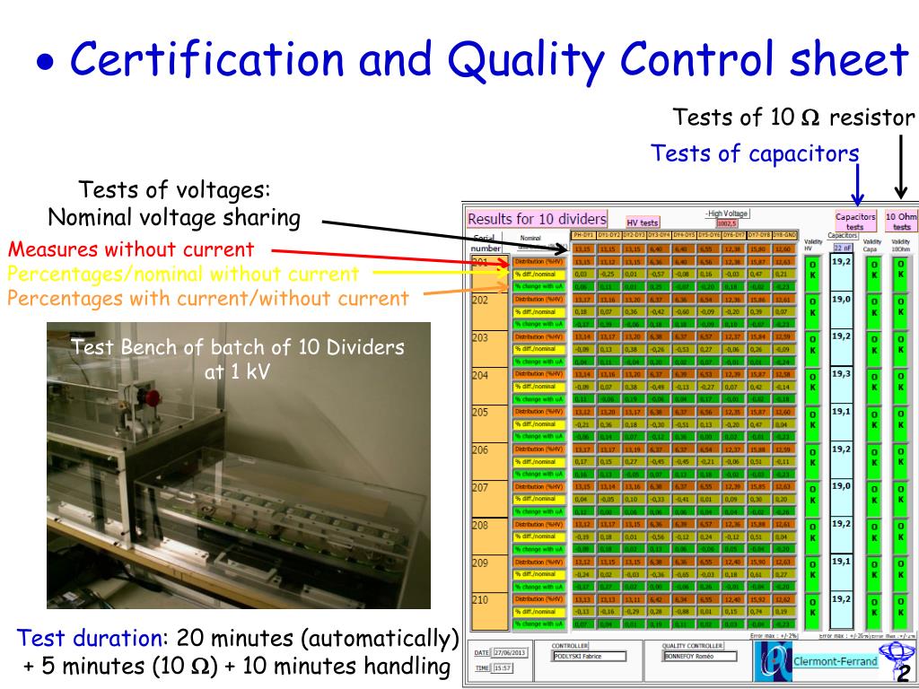
Task: Click serial 205 DY1-DY2 distribution value 13,20
Action: (609, 412)
